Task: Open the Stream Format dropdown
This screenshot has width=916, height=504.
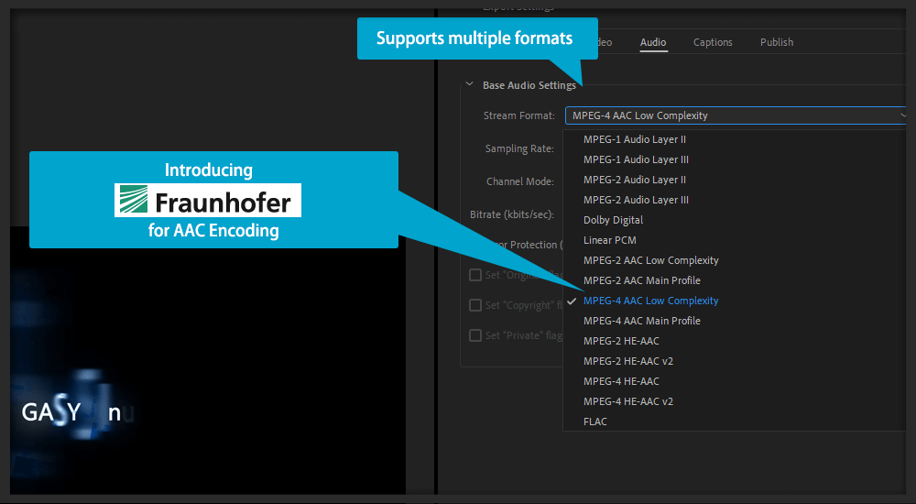Action: click(x=736, y=115)
